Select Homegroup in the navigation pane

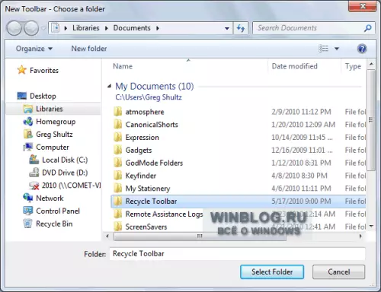point(50,122)
